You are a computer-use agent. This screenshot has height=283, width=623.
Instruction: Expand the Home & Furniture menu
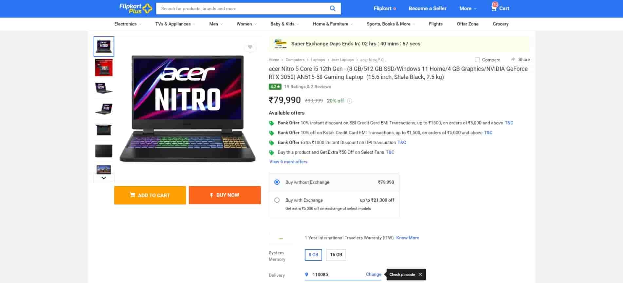click(x=333, y=24)
